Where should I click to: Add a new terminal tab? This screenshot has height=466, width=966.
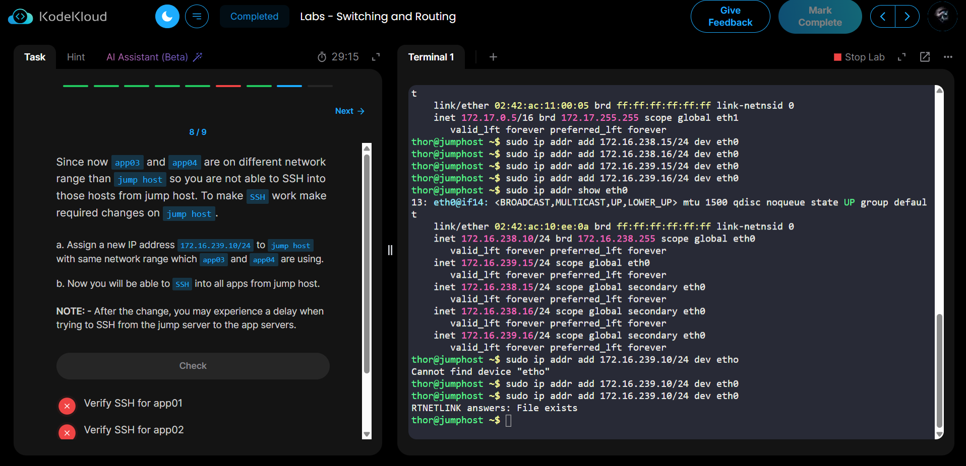(x=493, y=57)
